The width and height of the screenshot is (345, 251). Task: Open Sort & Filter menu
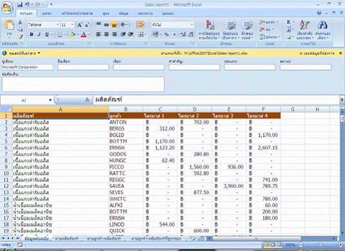click(x=304, y=30)
